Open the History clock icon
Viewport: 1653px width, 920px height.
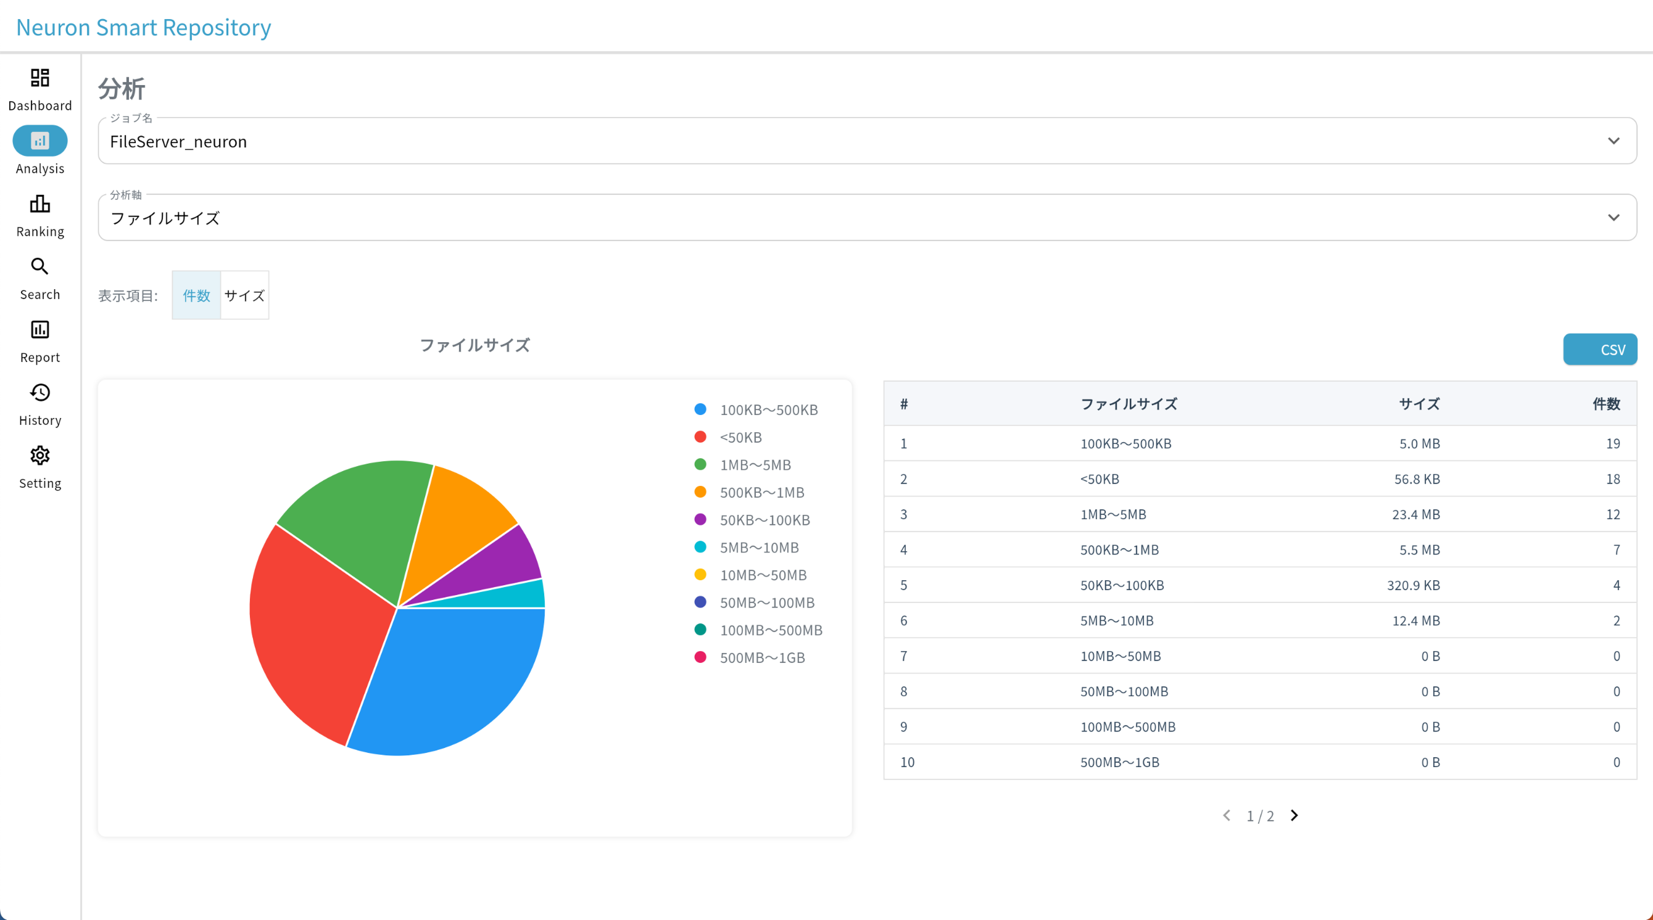(x=39, y=392)
